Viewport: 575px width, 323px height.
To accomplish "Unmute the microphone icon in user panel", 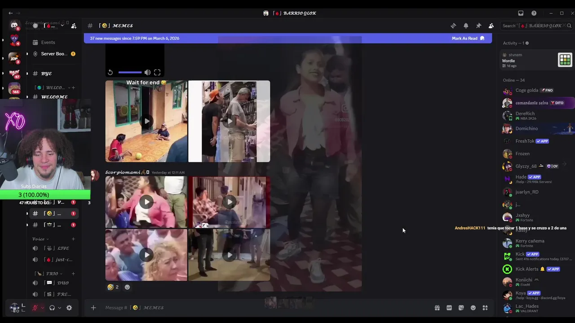I will (35, 308).
